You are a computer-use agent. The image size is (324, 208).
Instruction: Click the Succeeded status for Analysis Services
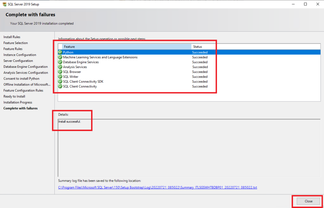(200, 67)
